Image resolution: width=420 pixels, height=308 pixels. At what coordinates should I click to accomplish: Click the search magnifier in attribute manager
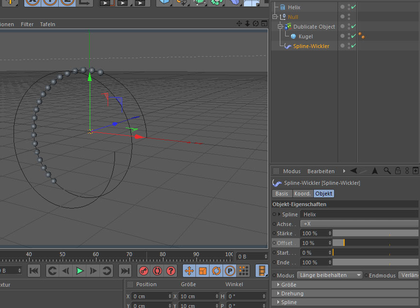(x=387, y=171)
